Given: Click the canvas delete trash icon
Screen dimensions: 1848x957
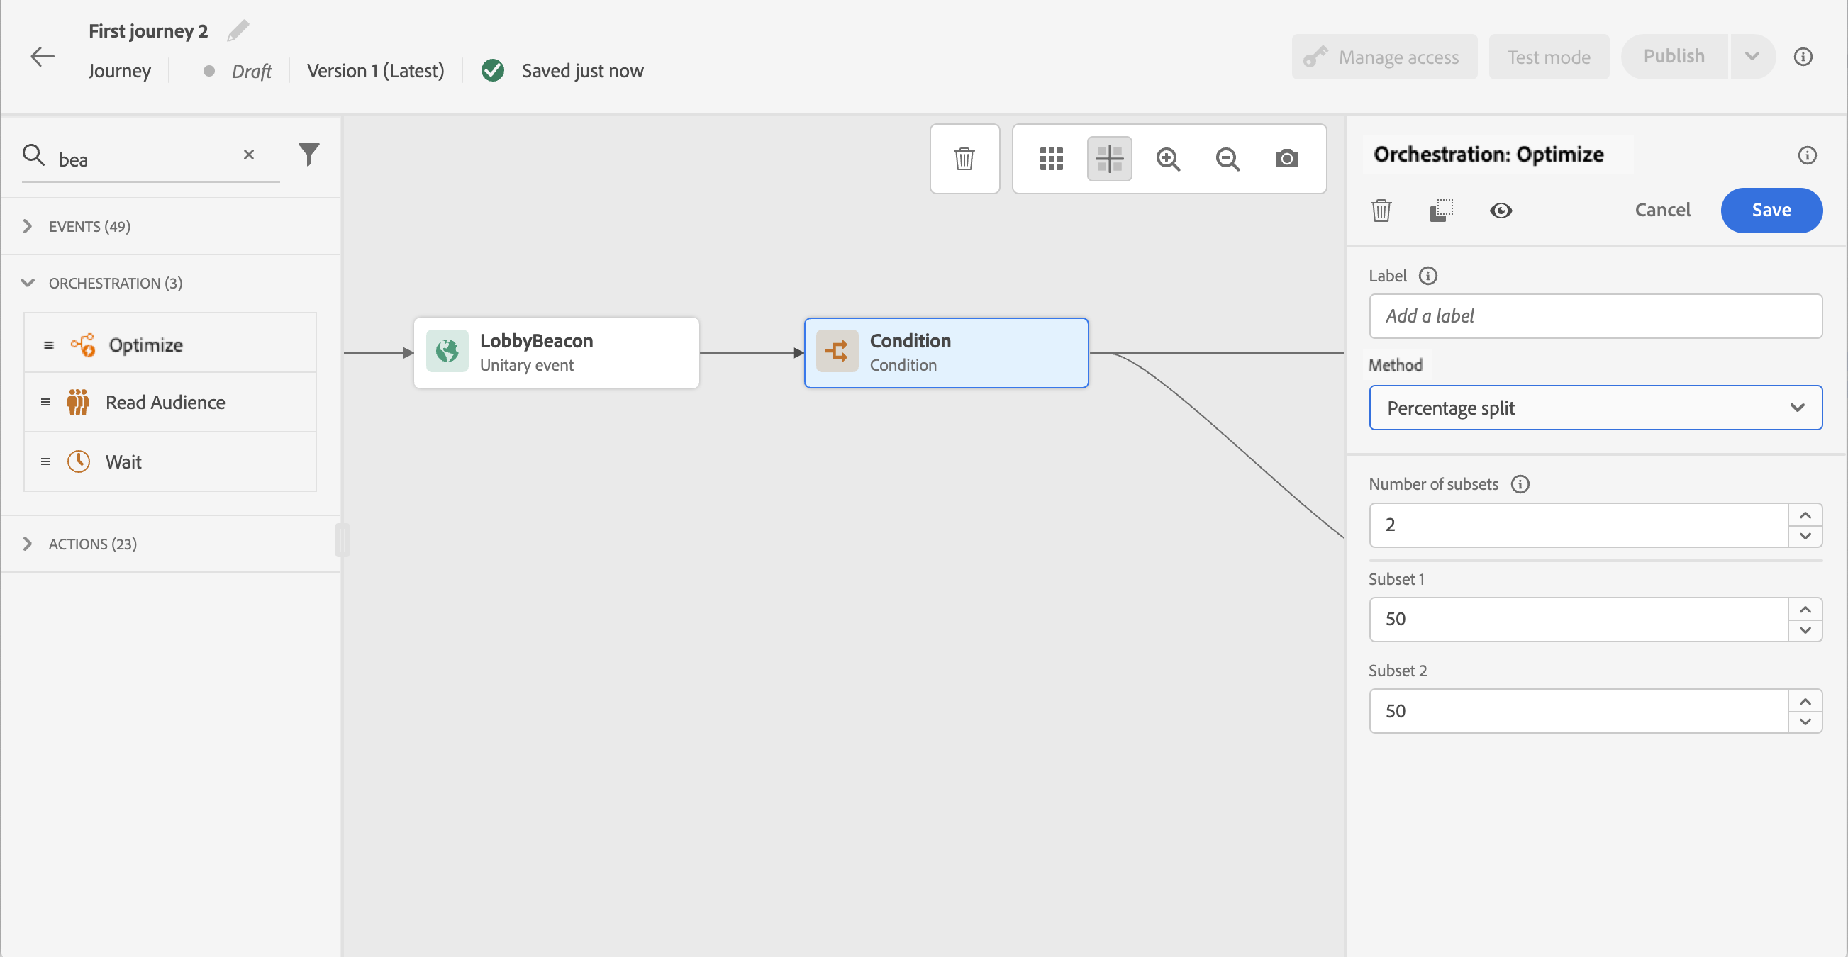Looking at the screenshot, I should pyautogui.click(x=964, y=159).
